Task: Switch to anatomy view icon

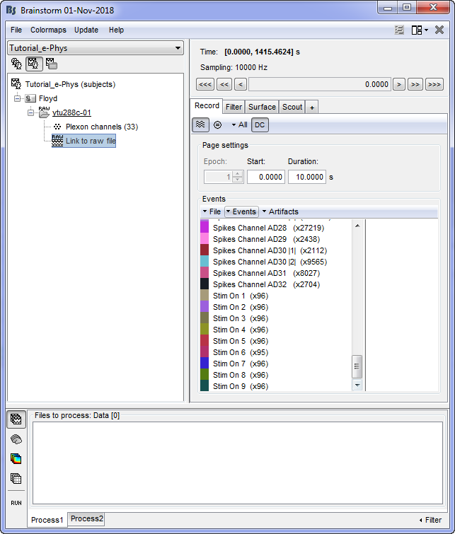Action: [x=16, y=64]
